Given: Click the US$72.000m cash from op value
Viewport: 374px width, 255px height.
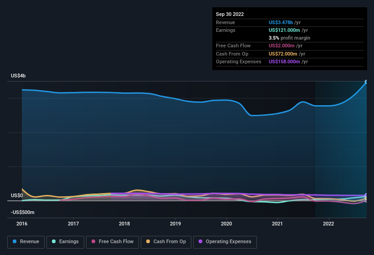Looking at the screenshot, I should click(x=283, y=54).
